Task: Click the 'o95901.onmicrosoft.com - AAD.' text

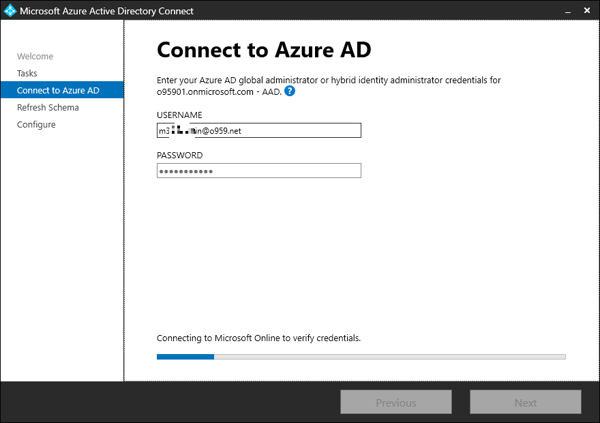Action: click(x=220, y=92)
